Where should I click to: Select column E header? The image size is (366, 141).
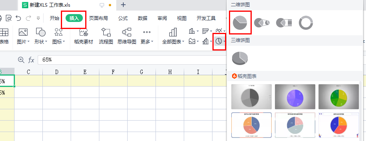tap(85, 72)
